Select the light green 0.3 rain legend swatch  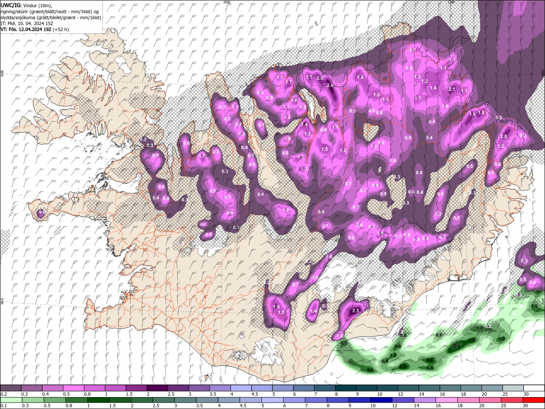pyautogui.click(x=33, y=400)
